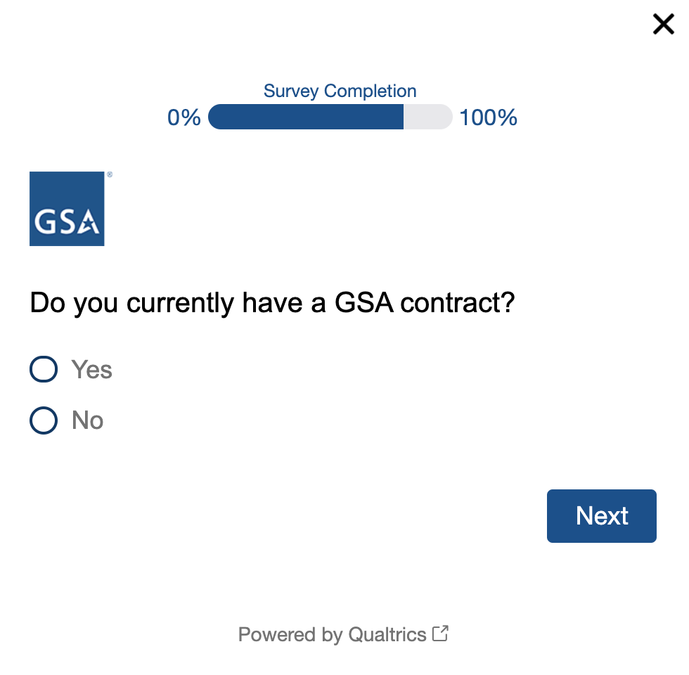Click the filled blue portion of progress bar
This screenshot has width=689, height=675.
click(306, 117)
